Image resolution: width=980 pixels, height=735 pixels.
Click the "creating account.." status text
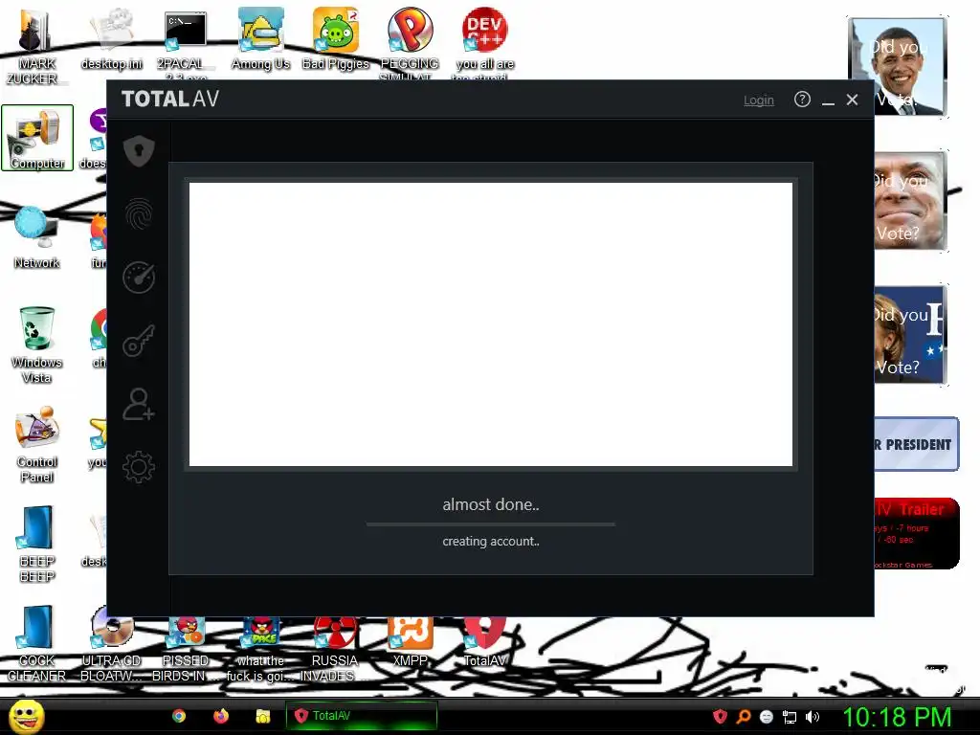click(x=491, y=542)
